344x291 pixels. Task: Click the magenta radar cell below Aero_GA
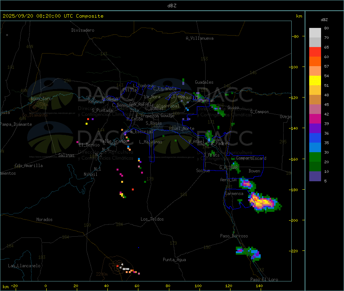247,184
